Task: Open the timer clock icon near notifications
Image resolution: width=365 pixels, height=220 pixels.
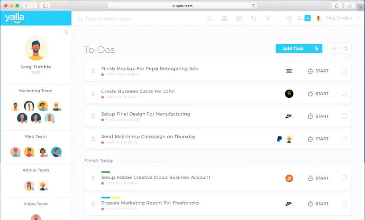Action: pyautogui.click(x=289, y=18)
